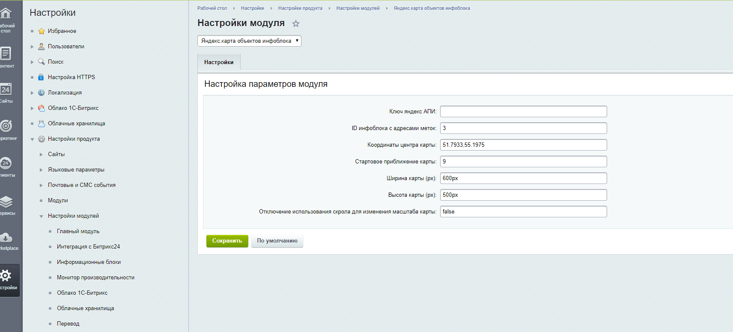Open the Sites calendar icon
Screen dimensions: 733x332
tap(6, 89)
